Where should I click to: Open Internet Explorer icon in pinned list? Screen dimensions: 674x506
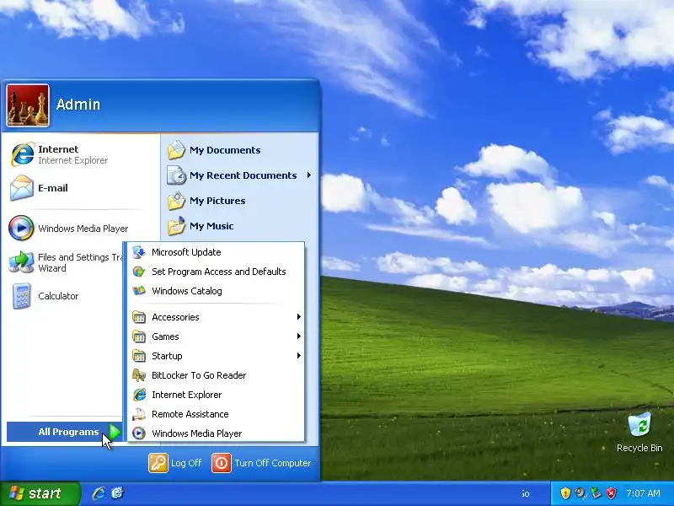click(22, 154)
